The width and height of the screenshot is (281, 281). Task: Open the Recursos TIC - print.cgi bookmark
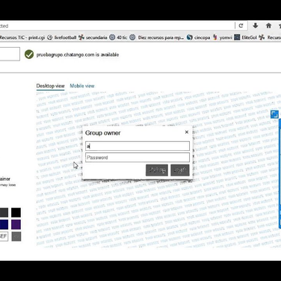click(22, 37)
